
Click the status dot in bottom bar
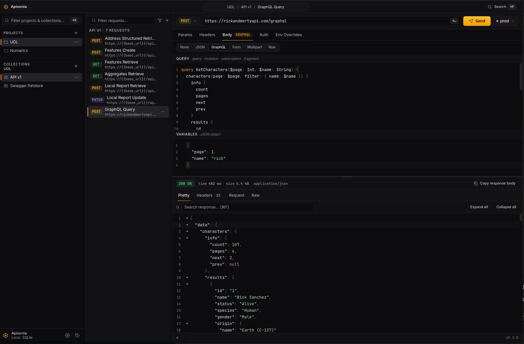pyautogui.click(x=177, y=337)
